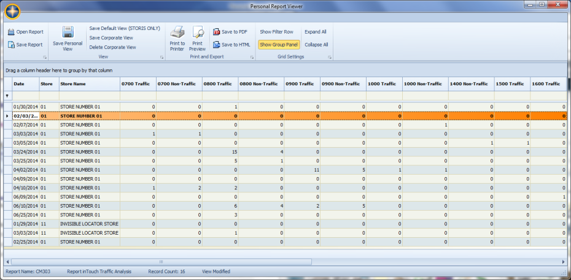The image size is (571, 280).
Task: Sort by the Store Name column header
Action: [x=89, y=84]
